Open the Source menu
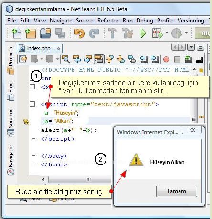This screenshot has height=219, width=212. point(85,21)
